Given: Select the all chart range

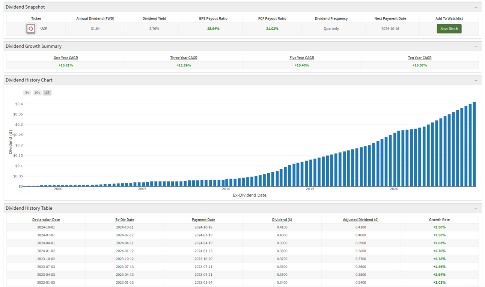Looking at the screenshot, I should pos(47,93).
